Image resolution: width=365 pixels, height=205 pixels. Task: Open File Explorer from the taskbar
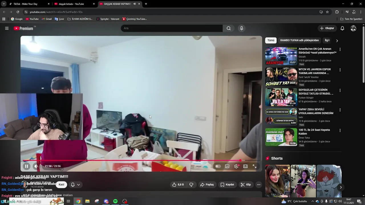click(87, 201)
